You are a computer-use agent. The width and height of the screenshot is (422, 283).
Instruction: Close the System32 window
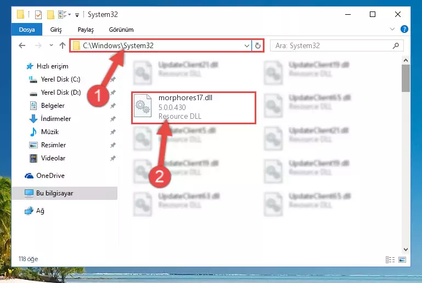point(398,14)
